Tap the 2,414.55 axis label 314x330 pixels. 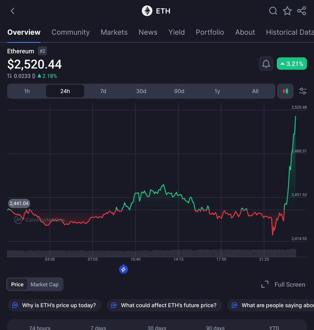(299, 238)
